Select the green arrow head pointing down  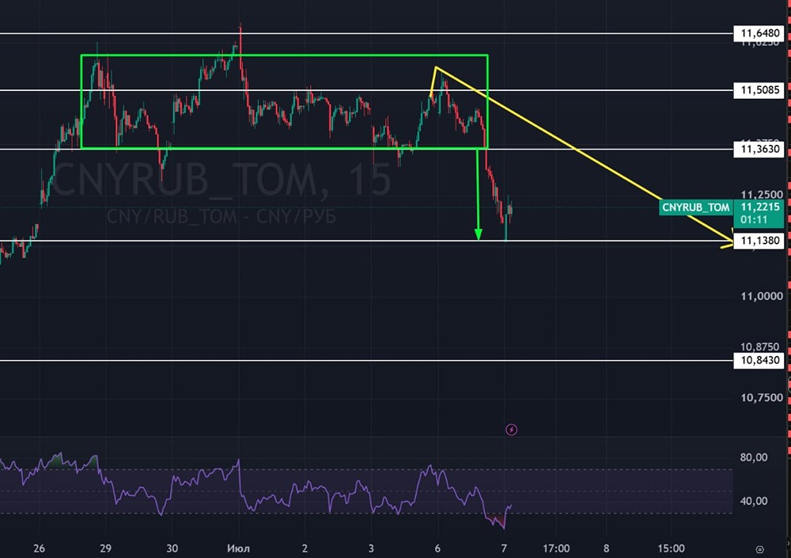[x=479, y=233]
